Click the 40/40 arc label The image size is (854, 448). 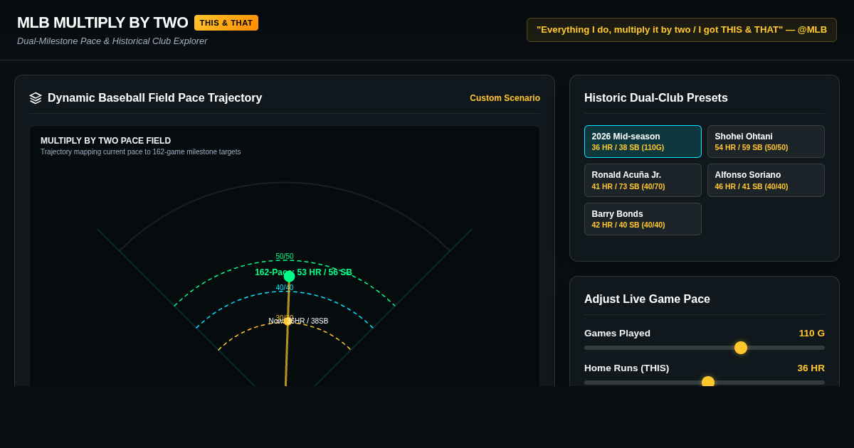[285, 287]
